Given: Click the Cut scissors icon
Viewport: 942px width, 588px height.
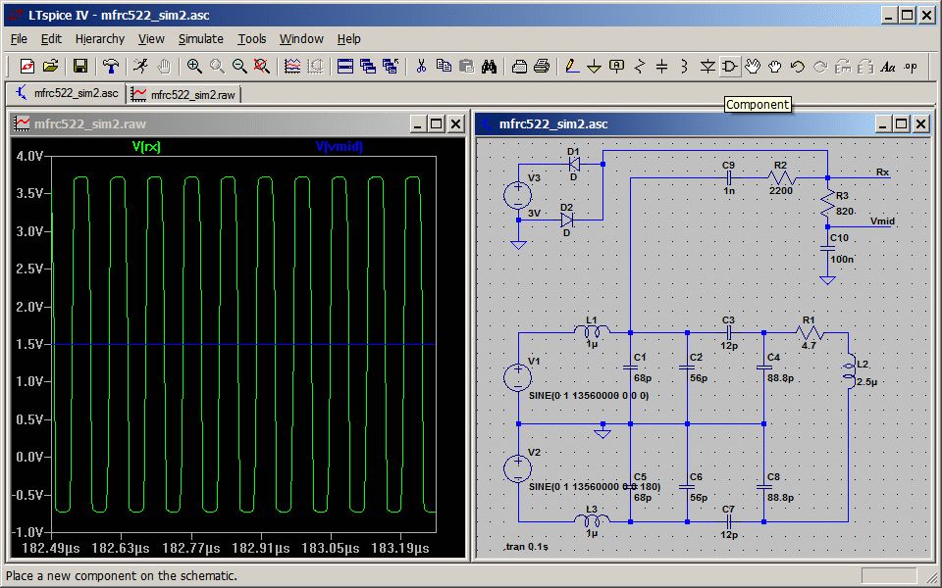Looking at the screenshot, I should point(421,67).
